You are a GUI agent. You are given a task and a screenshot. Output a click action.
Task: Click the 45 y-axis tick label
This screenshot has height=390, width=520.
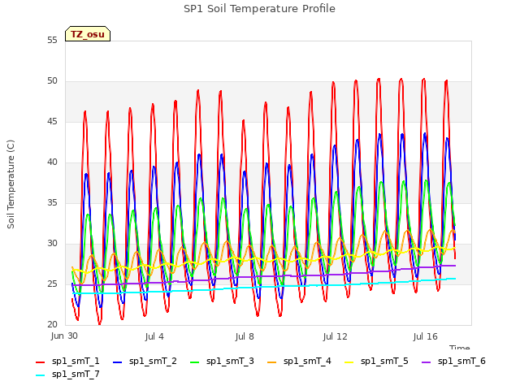tap(52, 122)
